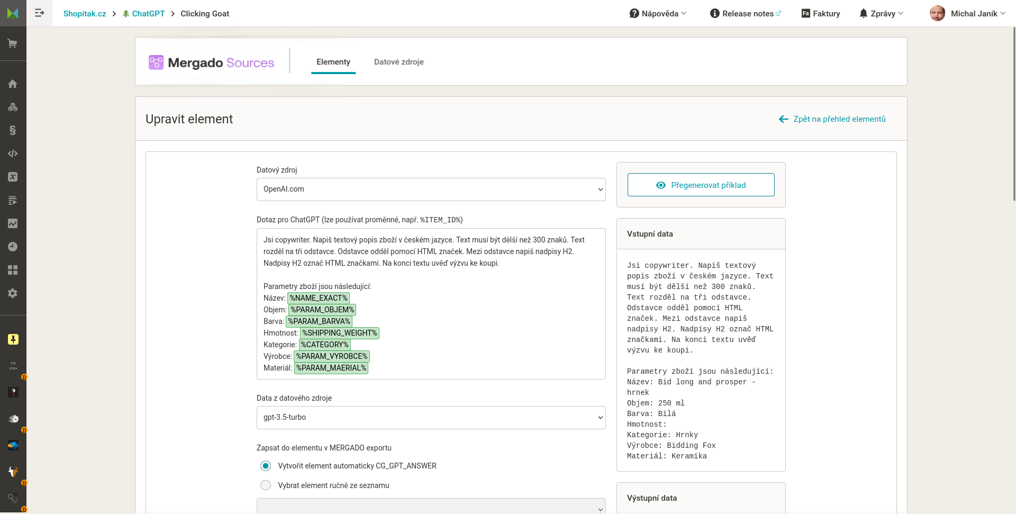Click the Mergado Sources logo
The height and width of the screenshot is (514, 1016).
pos(212,62)
